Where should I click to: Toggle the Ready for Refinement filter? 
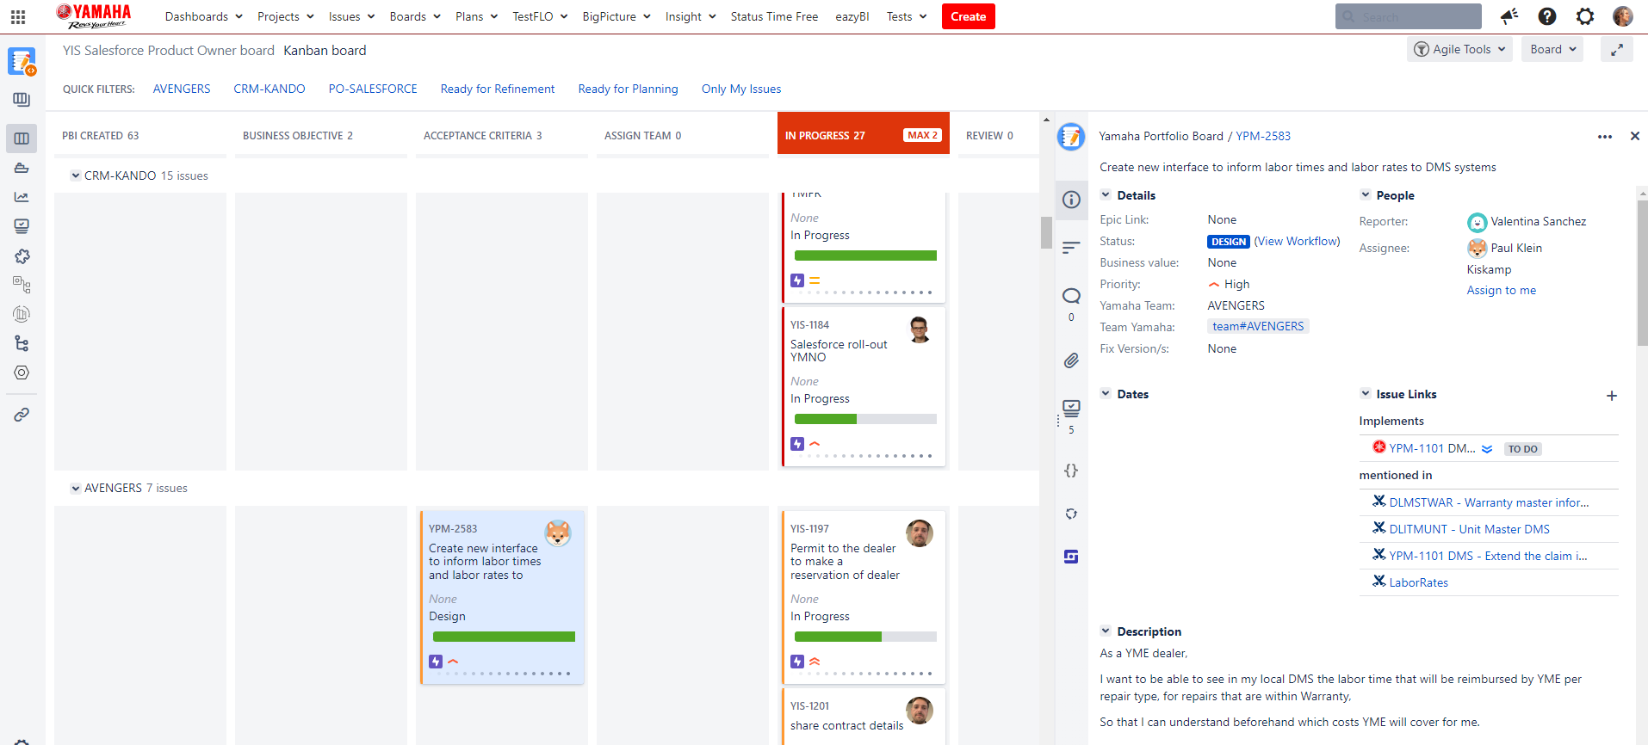coord(498,89)
